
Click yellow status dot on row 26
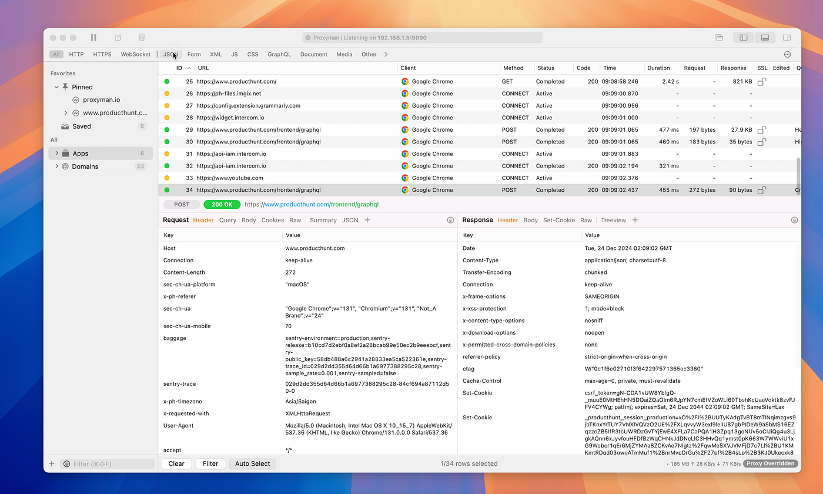tap(167, 94)
